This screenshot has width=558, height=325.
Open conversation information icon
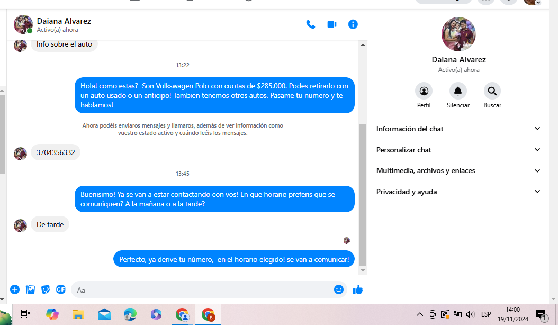coord(353,24)
